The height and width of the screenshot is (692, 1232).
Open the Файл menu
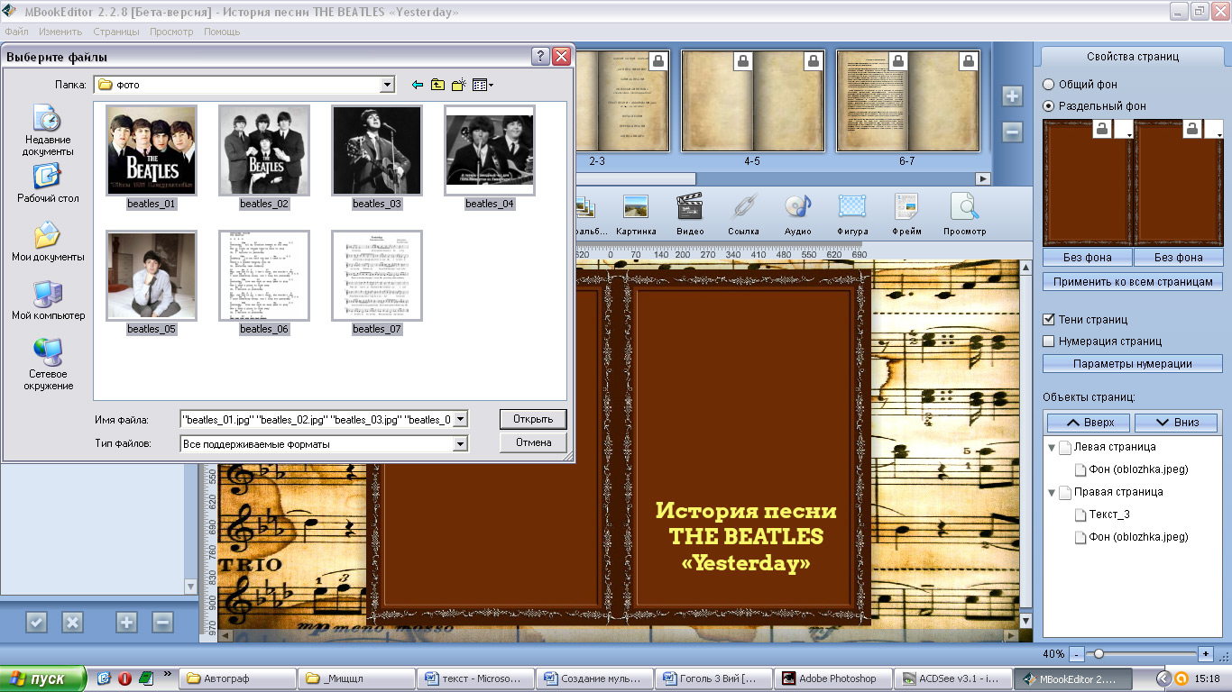pyautogui.click(x=16, y=32)
